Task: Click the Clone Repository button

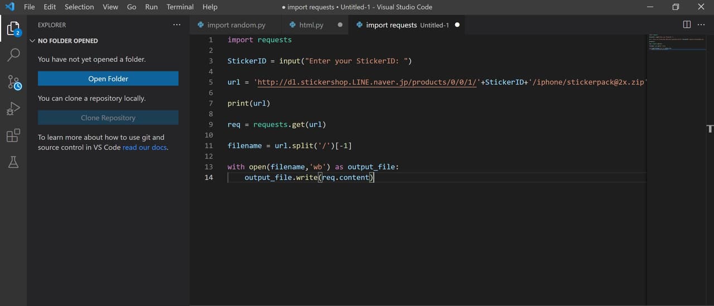Action: (x=108, y=118)
